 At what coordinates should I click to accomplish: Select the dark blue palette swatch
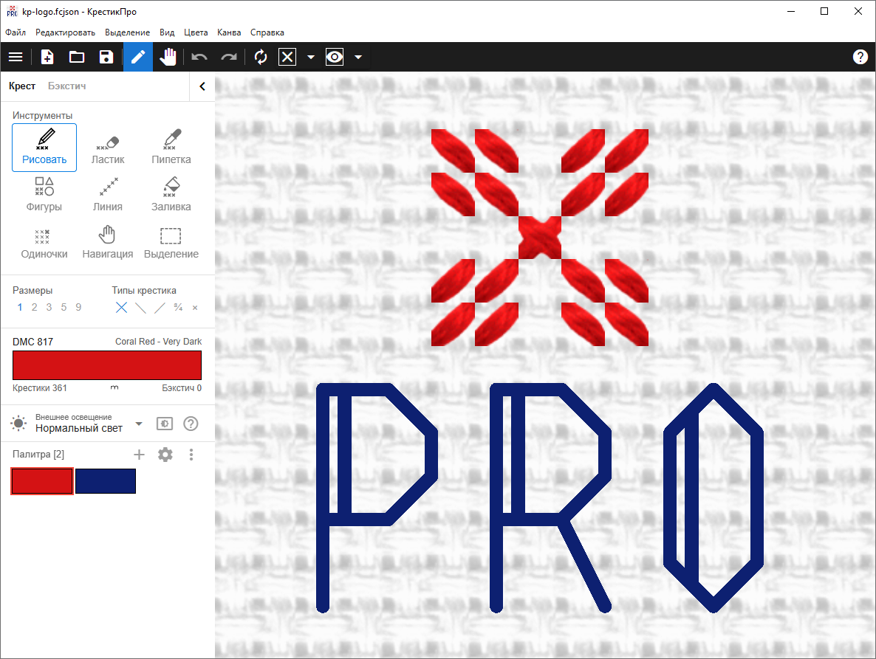pyautogui.click(x=105, y=480)
